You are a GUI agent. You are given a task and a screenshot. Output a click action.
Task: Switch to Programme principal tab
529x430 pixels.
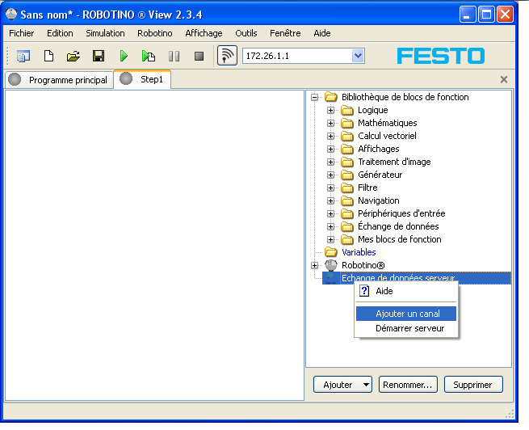click(60, 80)
